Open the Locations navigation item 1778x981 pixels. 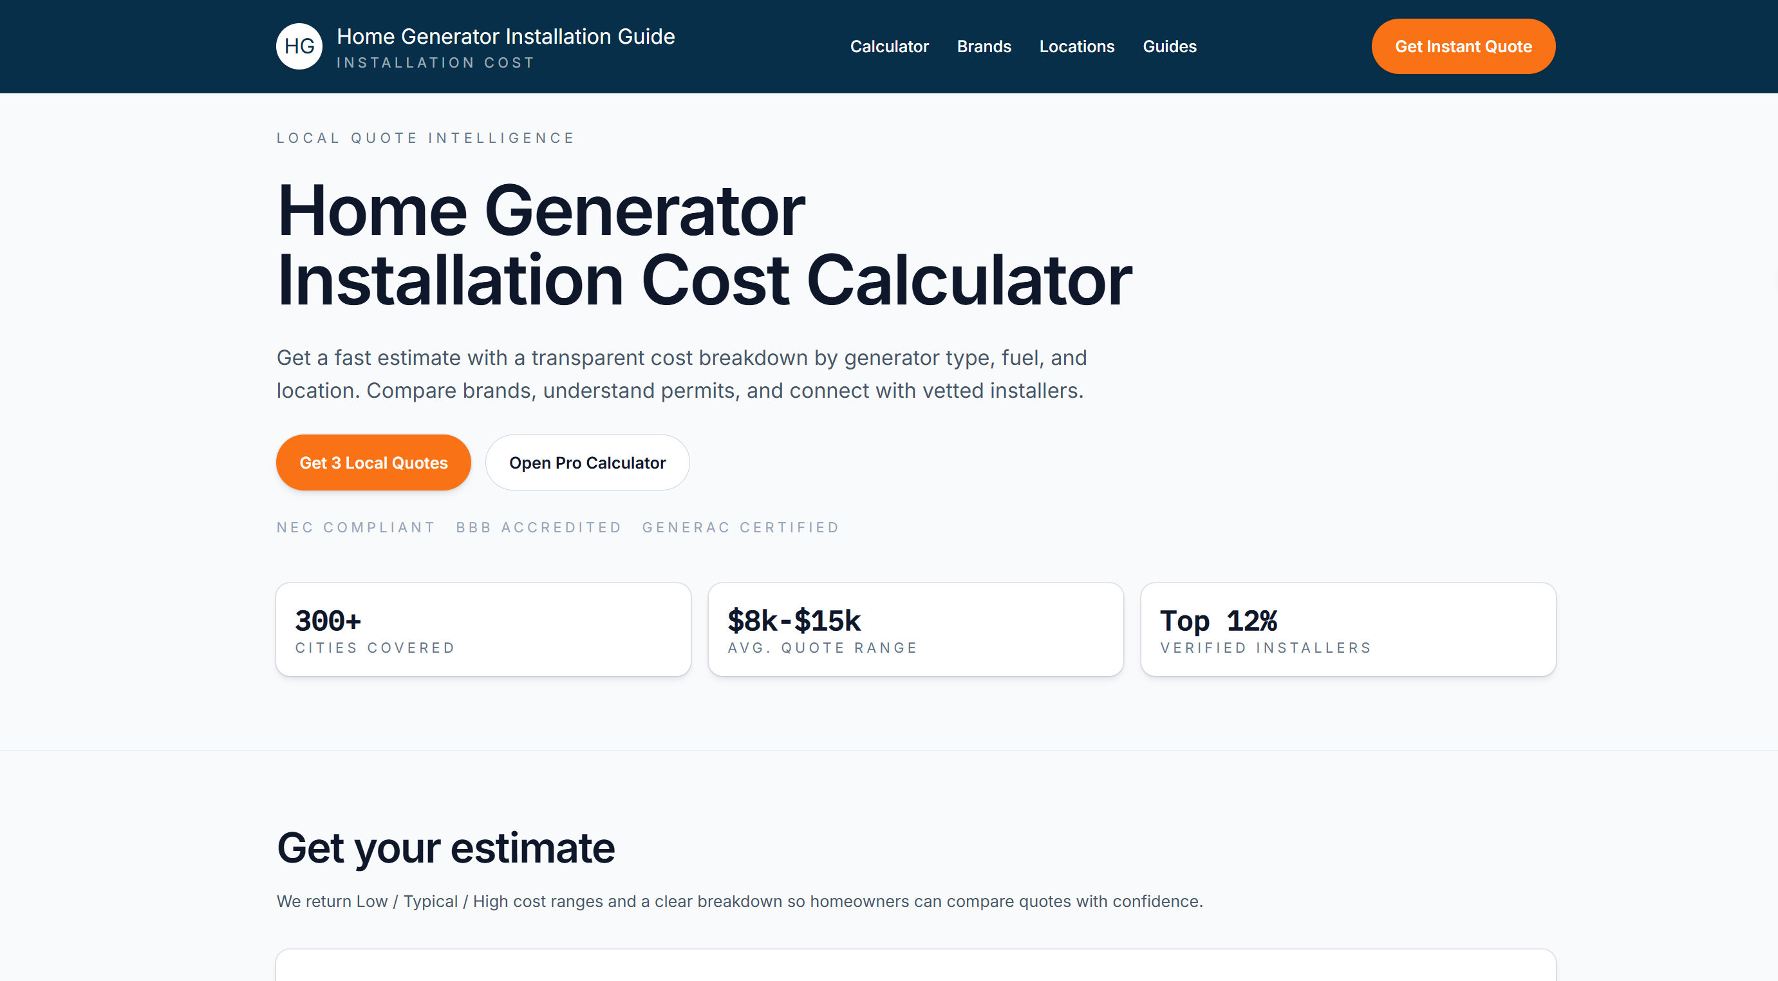click(1077, 46)
